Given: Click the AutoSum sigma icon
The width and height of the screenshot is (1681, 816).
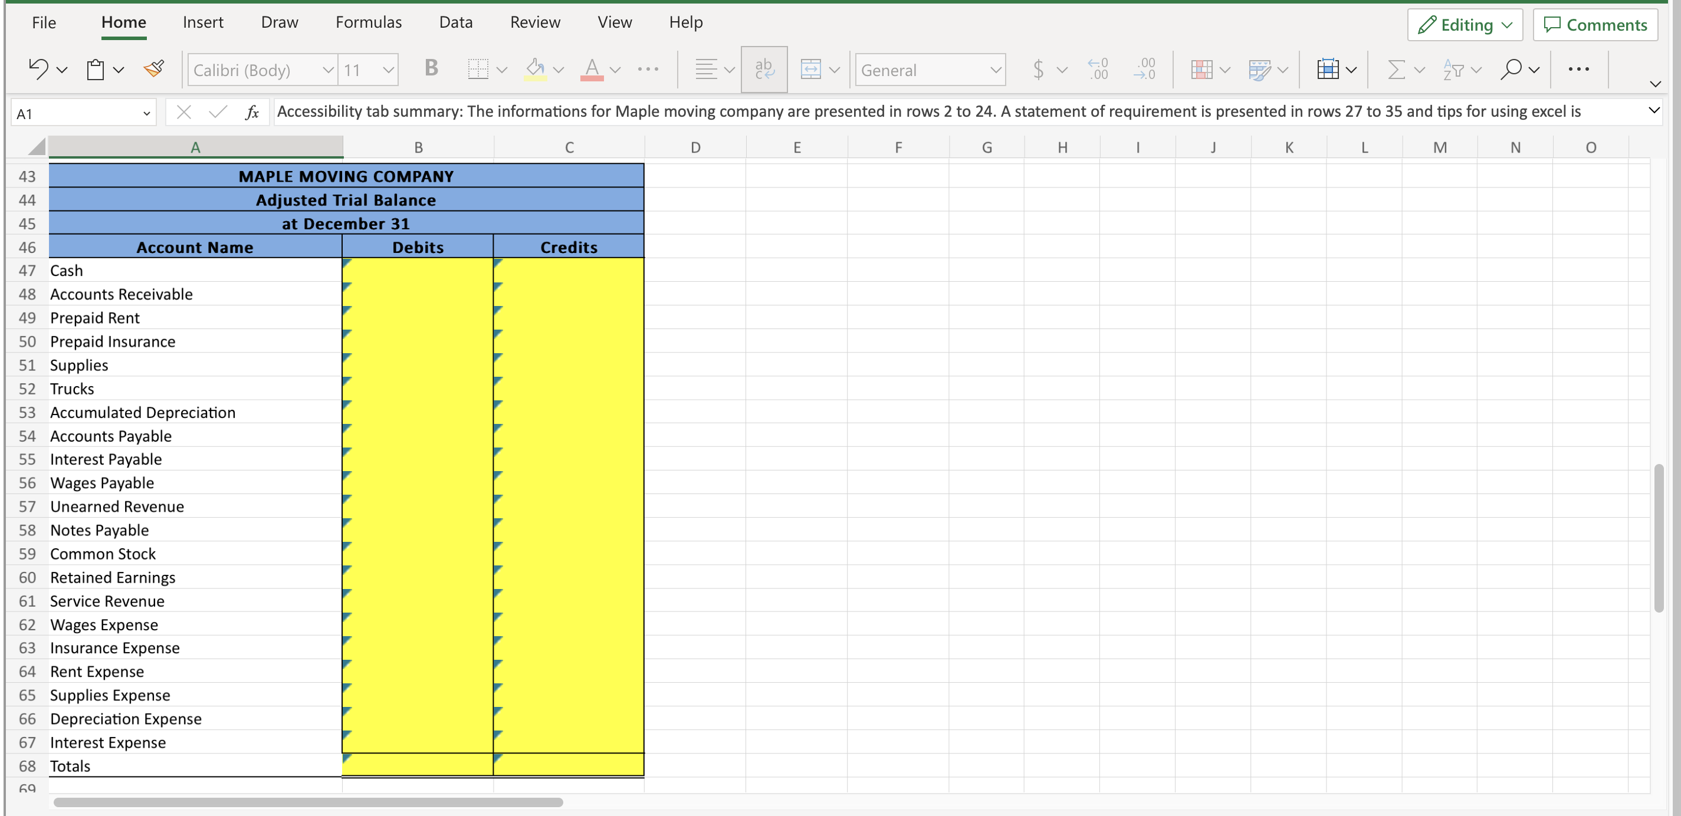Looking at the screenshot, I should [x=1396, y=69].
